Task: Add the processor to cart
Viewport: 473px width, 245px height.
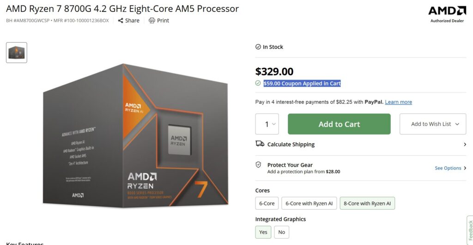Action: pyautogui.click(x=339, y=124)
